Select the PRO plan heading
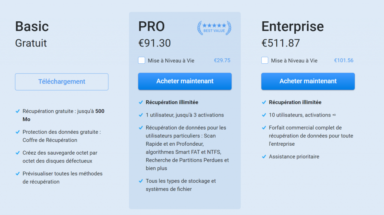 [x=151, y=27]
